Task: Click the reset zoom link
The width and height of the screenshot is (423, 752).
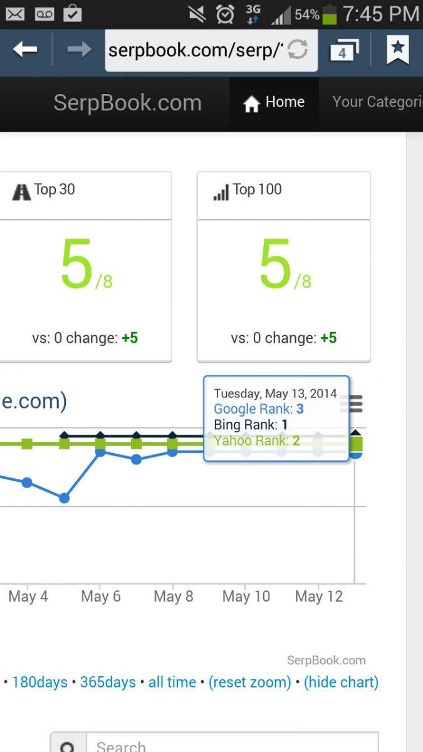Action: [250, 682]
